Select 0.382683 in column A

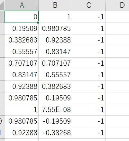(22, 40)
